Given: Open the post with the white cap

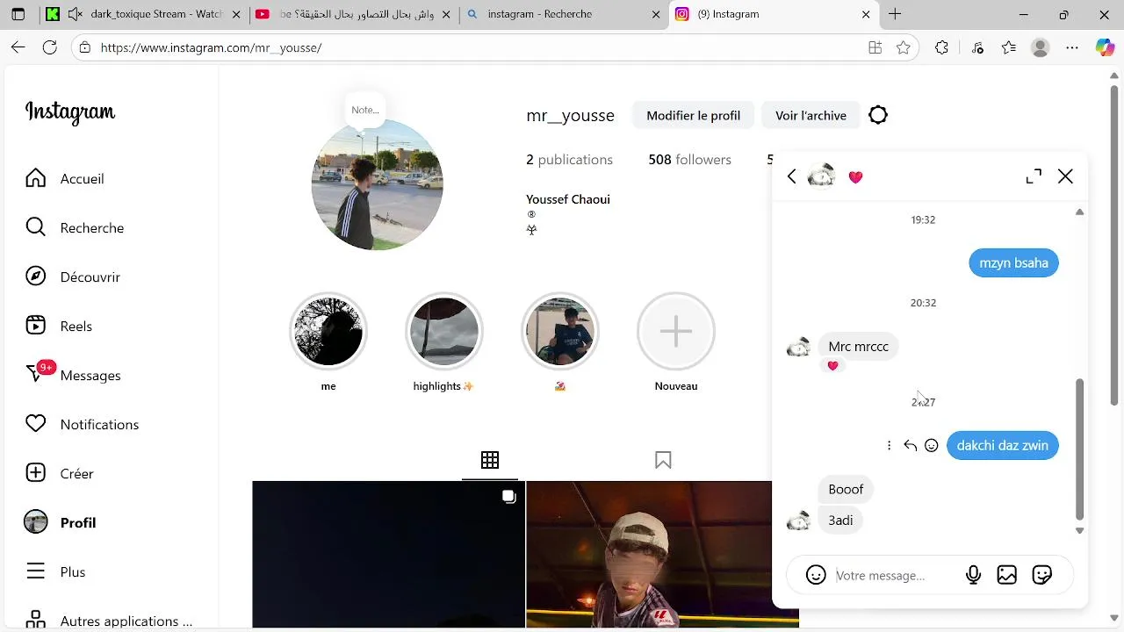Looking at the screenshot, I should pyautogui.click(x=649, y=555).
